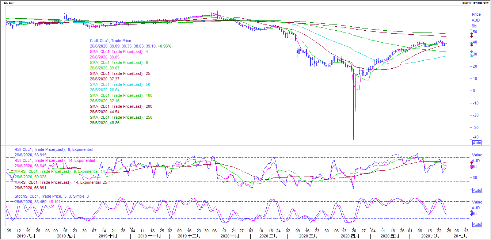Select the MARSI 14 Exponential 25 legend label
Image resolution: width=491 pixels, height=240 pixels.
pos(61,182)
